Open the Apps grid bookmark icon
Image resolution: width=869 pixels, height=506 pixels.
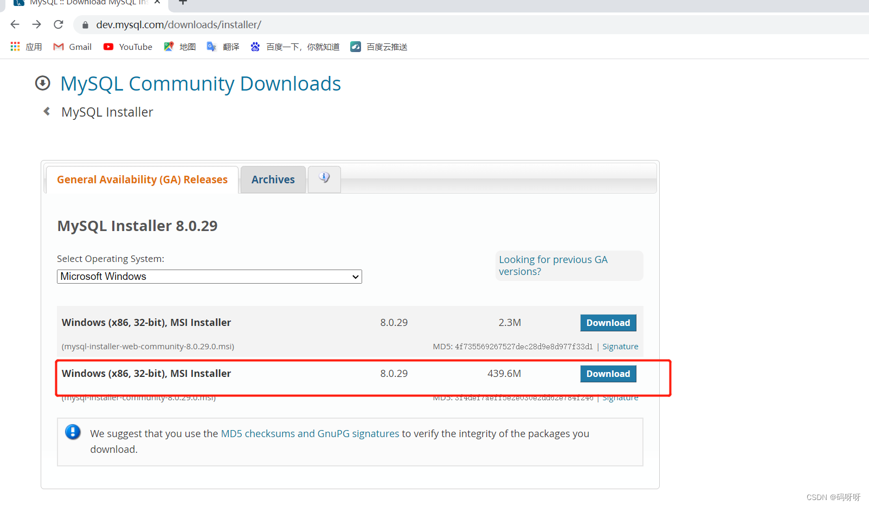(x=15, y=47)
